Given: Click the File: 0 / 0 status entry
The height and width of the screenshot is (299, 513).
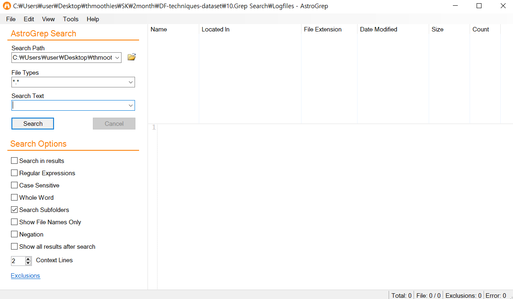Looking at the screenshot, I should point(428,295).
